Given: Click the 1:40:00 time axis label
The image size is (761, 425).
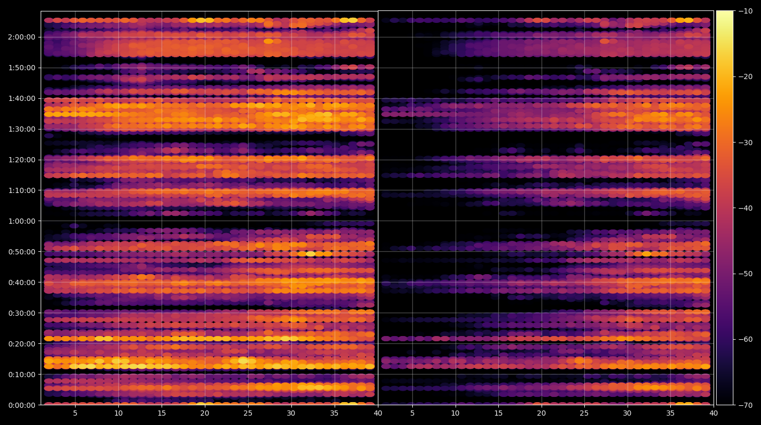Looking at the screenshot, I should click(x=22, y=98).
